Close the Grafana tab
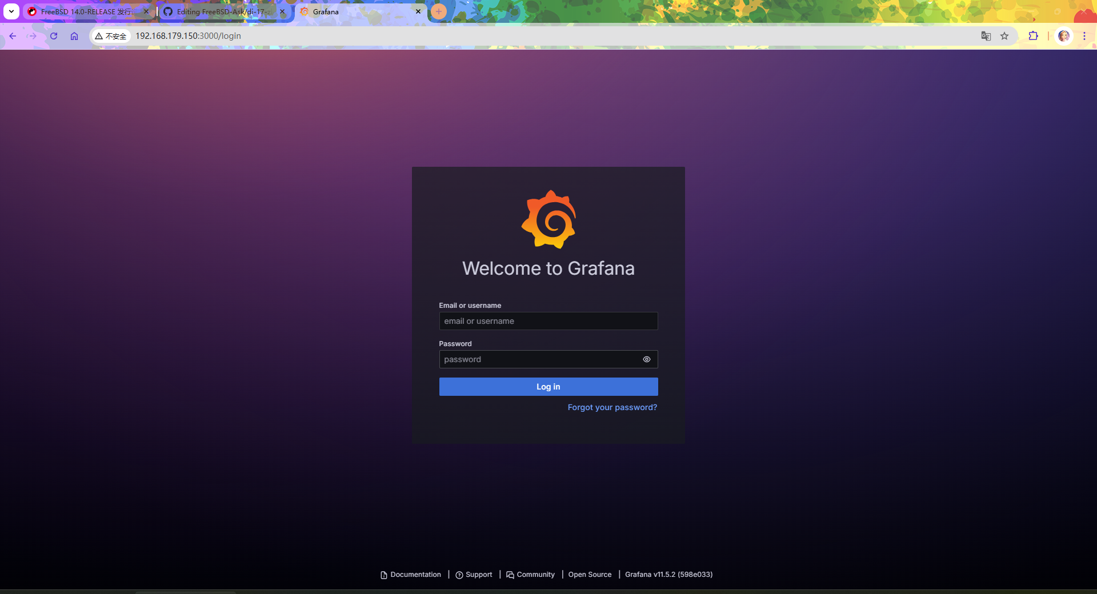The height and width of the screenshot is (594, 1097). (x=418, y=11)
